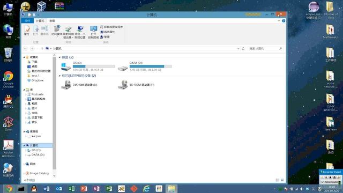
Task: Open the java learn folder on desktop
Action: (330, 124)
